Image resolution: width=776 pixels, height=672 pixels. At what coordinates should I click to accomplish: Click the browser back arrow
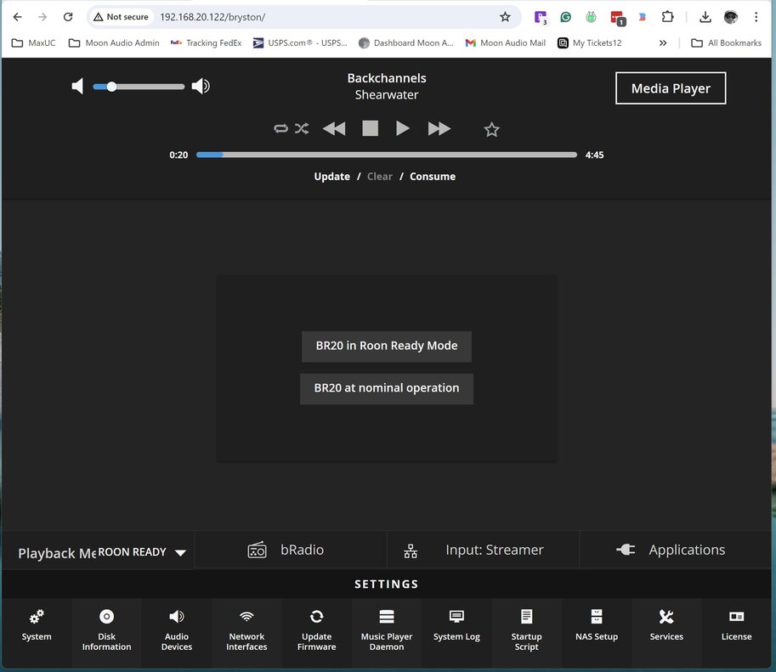(x=17, y=17)
